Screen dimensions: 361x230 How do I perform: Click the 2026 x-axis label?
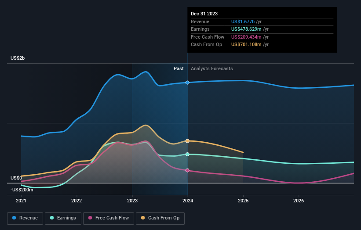[299, 201]
